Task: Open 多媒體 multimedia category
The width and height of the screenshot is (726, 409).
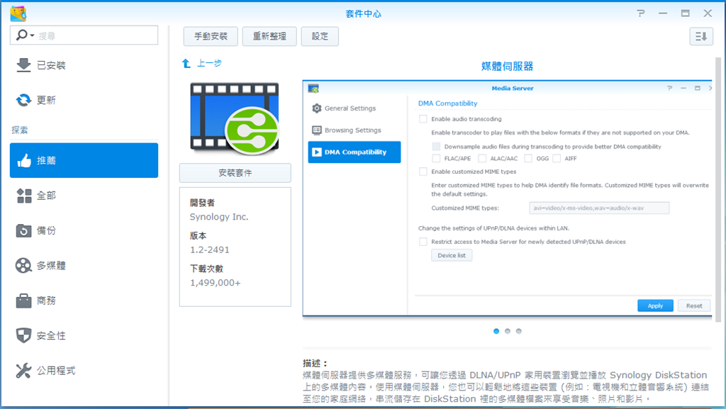Action: click(84, 266)
